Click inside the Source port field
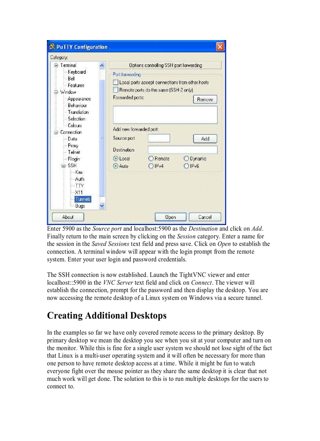 pyautogui.click(x=159, y=138)
